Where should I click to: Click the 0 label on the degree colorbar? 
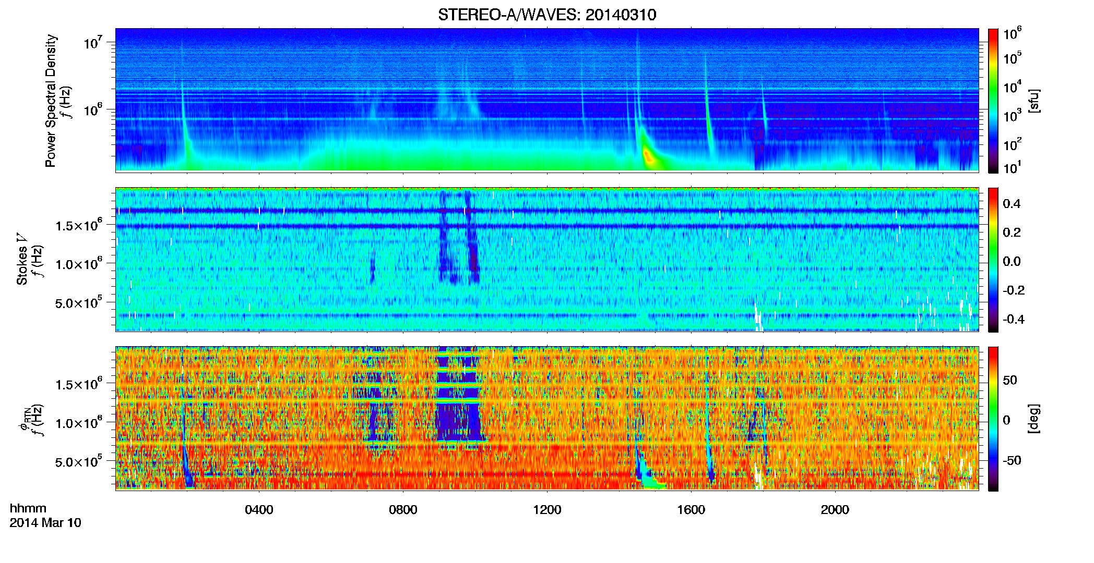[x=1007, y=420]
